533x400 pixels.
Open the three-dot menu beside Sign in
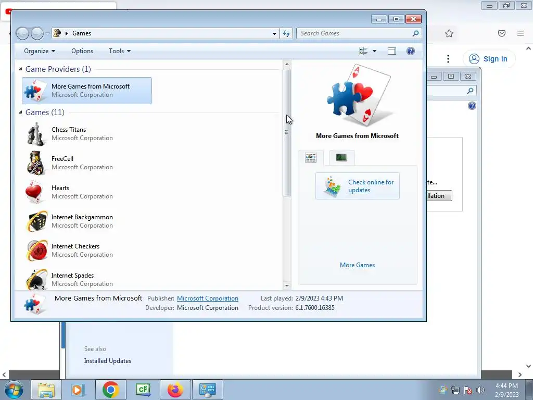(x=448, y=59)
